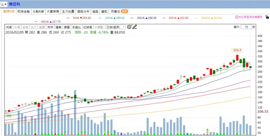Click the 100MA 162.09 legend entry
270x136 pixels.
tap(208, 18)
